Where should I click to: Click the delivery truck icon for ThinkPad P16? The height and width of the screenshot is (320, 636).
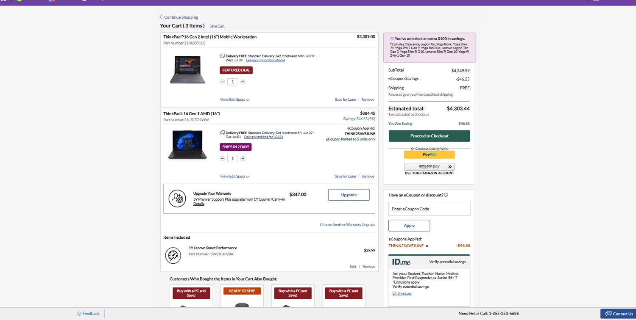click(x=222, y=56)
